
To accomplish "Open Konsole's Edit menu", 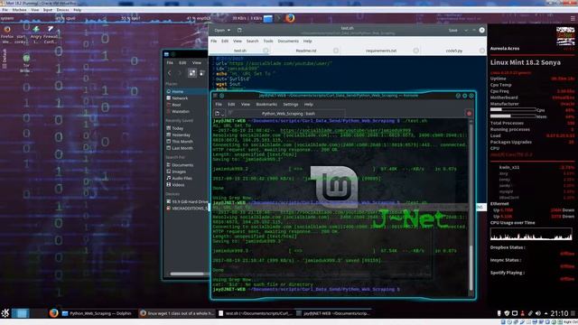I will 231,105.
